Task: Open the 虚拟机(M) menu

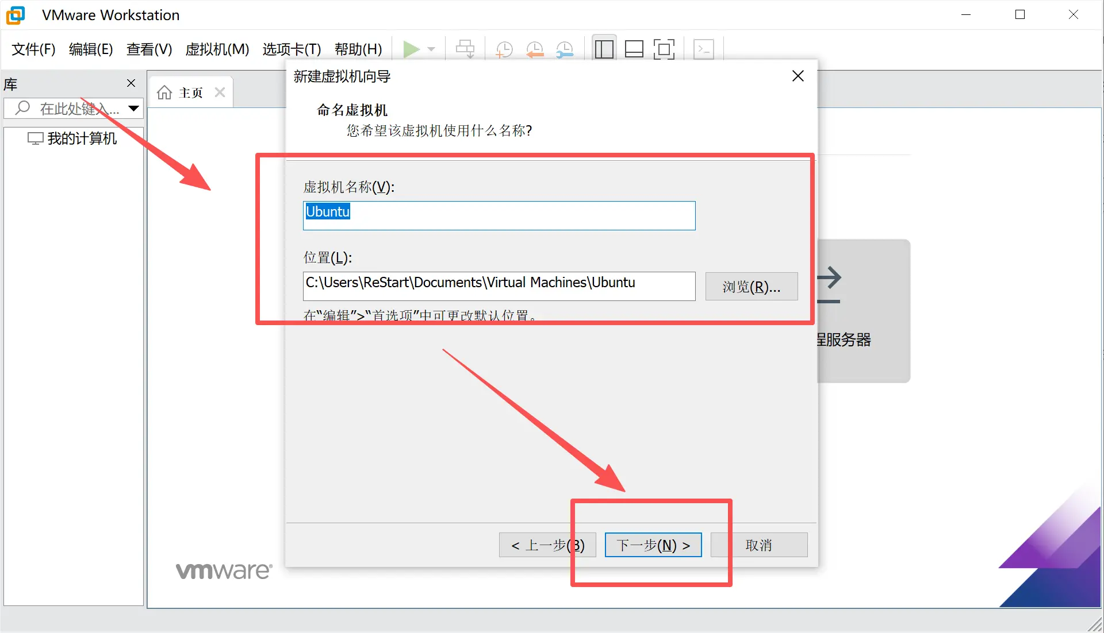Action: (217, 49)
